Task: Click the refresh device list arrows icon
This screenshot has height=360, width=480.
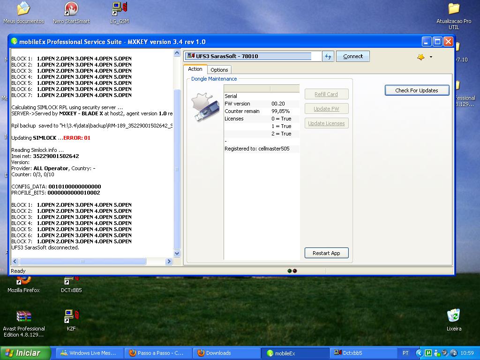Action: click(x=328, y=56)
